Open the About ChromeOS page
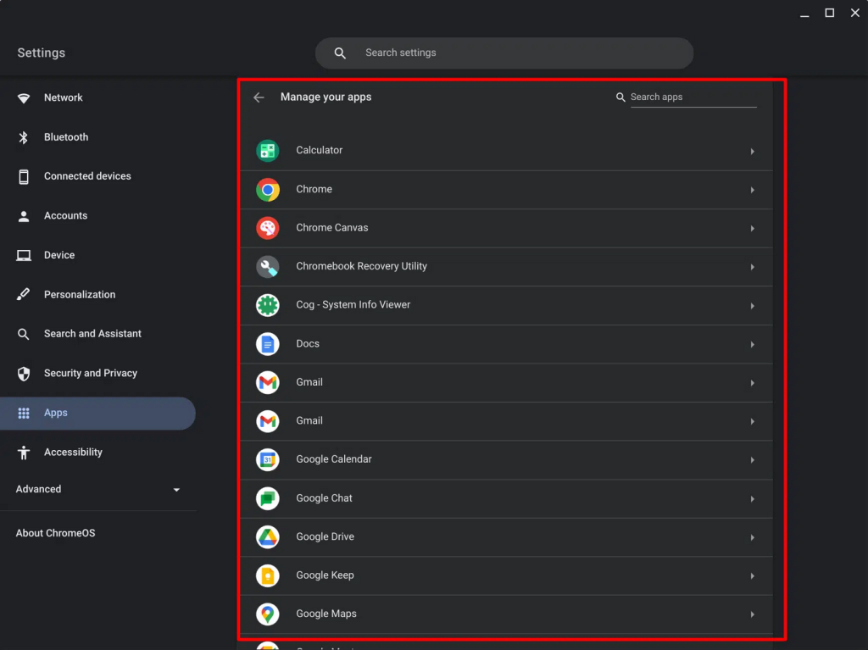Screen dimensions: 868x650 click(55, 533)
